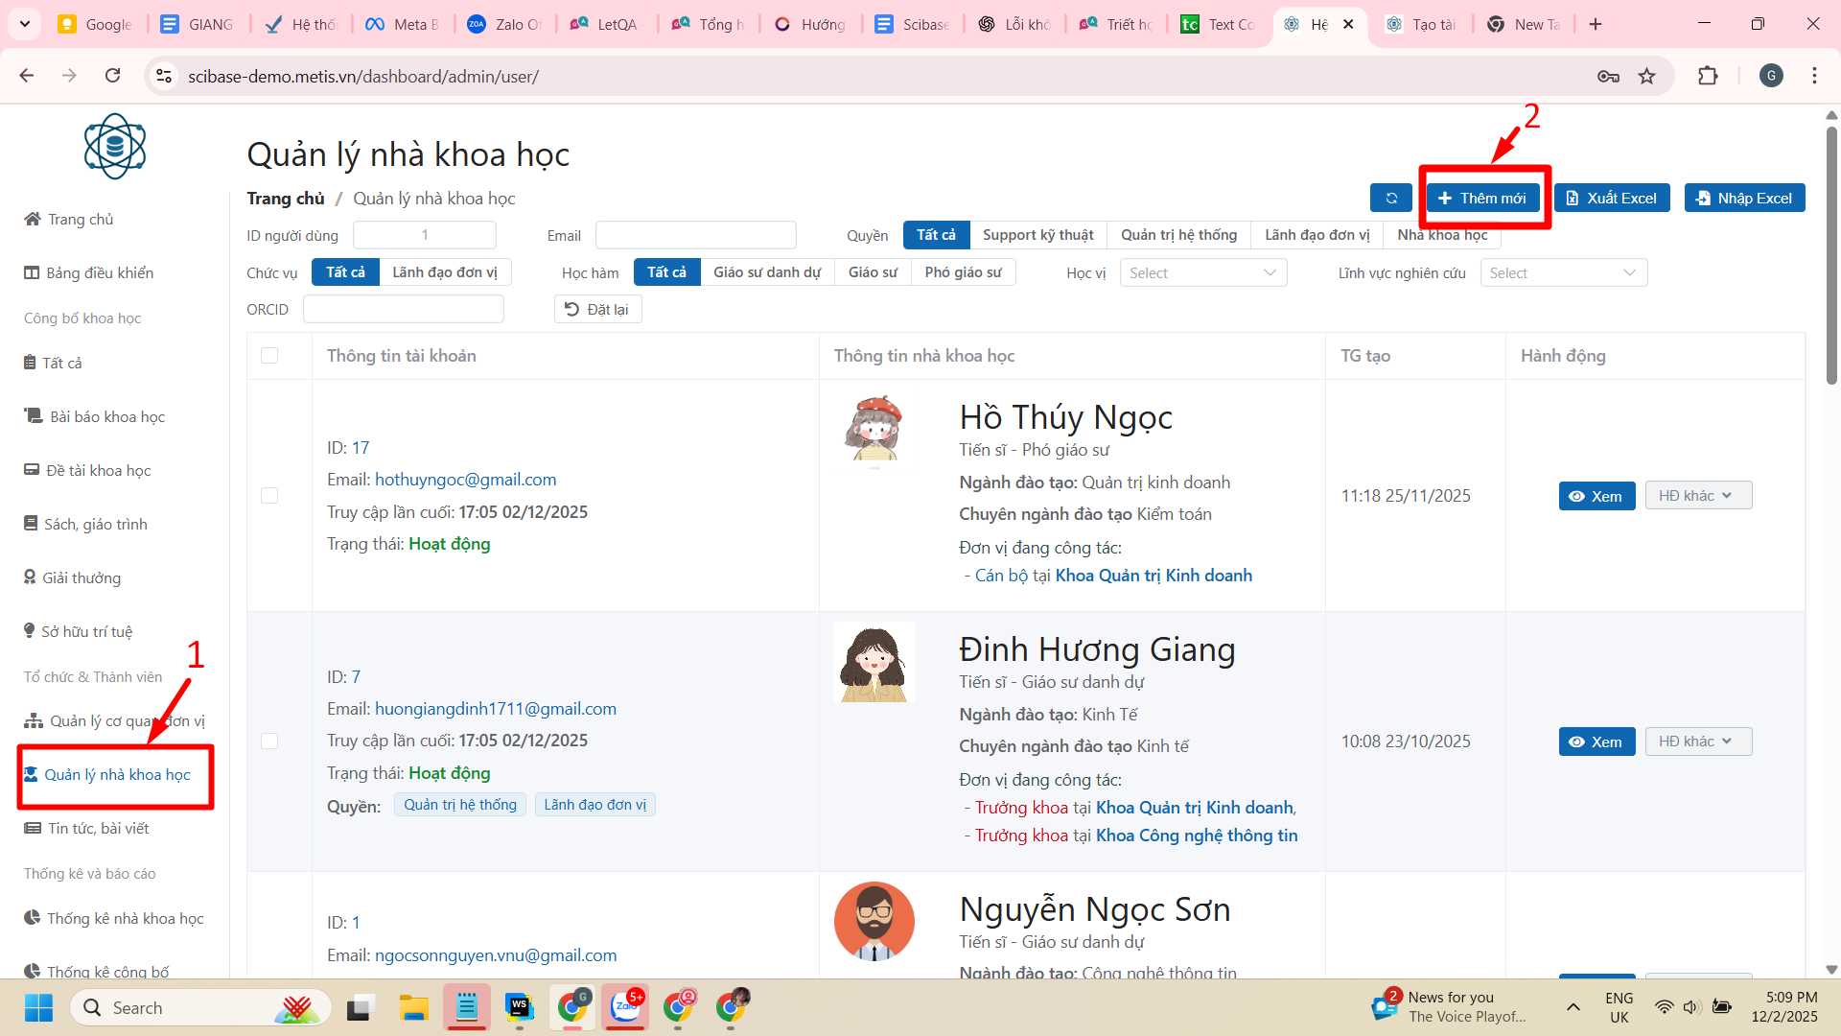Check the select-all checkbox in table header

[269, 356]
